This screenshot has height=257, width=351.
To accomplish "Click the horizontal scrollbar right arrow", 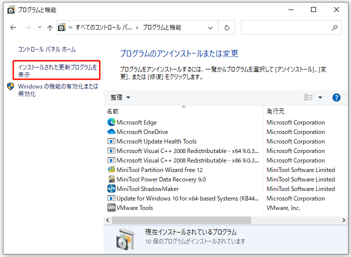I will point(344,220).
